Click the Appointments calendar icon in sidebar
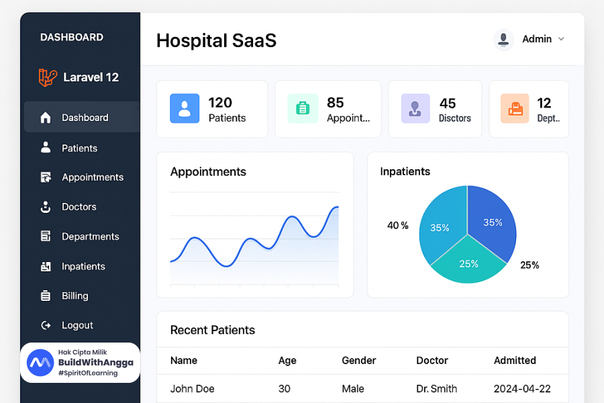 tap(46, 177)
